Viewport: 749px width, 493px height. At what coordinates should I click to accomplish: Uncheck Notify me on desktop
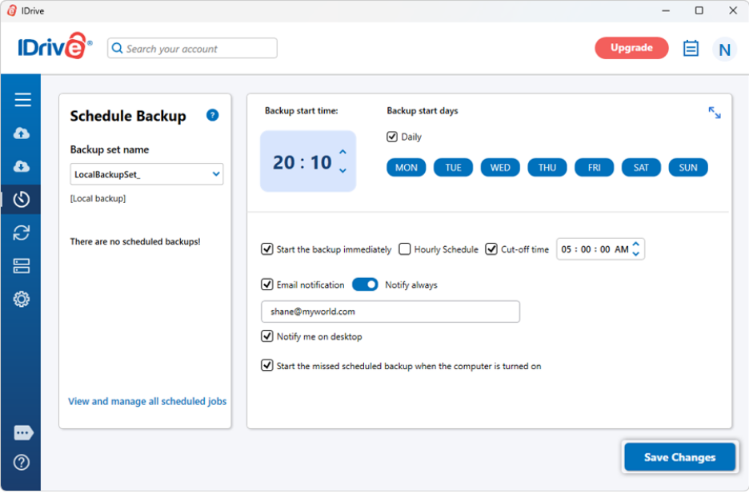pyautogui.click(x=267, y=336)
